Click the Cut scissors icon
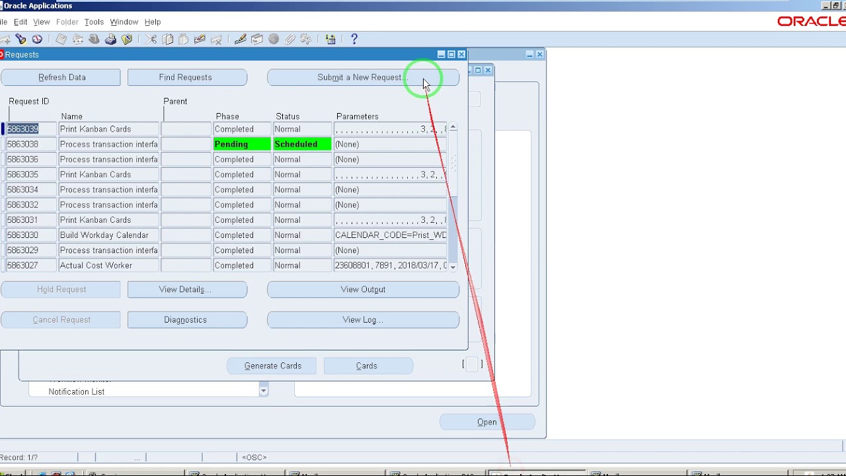 click(151, 40)
